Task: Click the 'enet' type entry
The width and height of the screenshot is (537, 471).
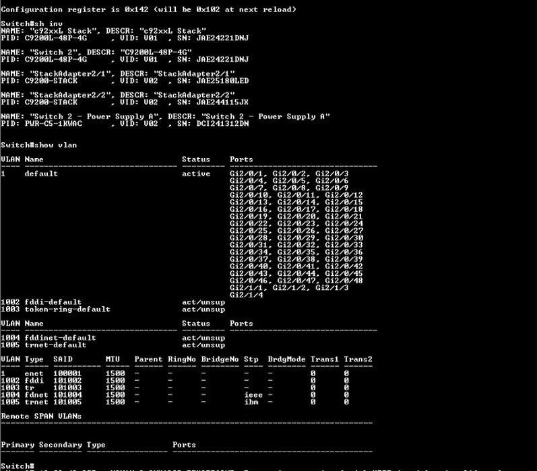Action: 34,373
